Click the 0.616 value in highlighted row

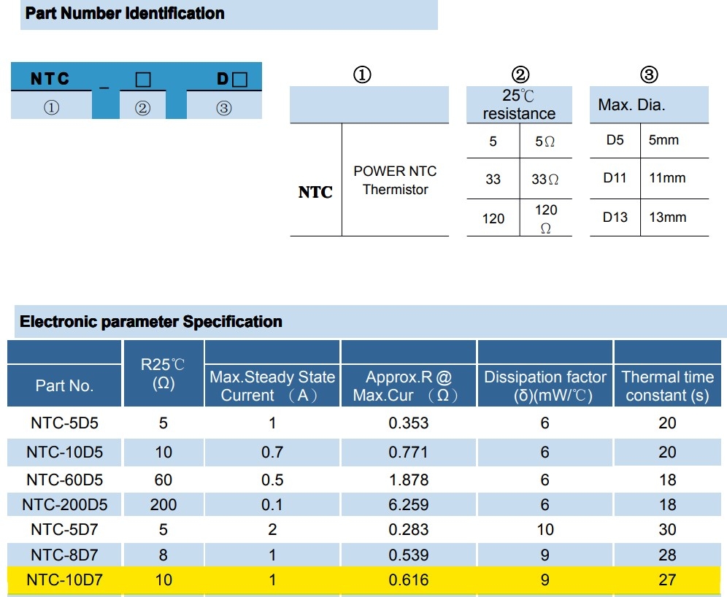click(x=408, y=580)
